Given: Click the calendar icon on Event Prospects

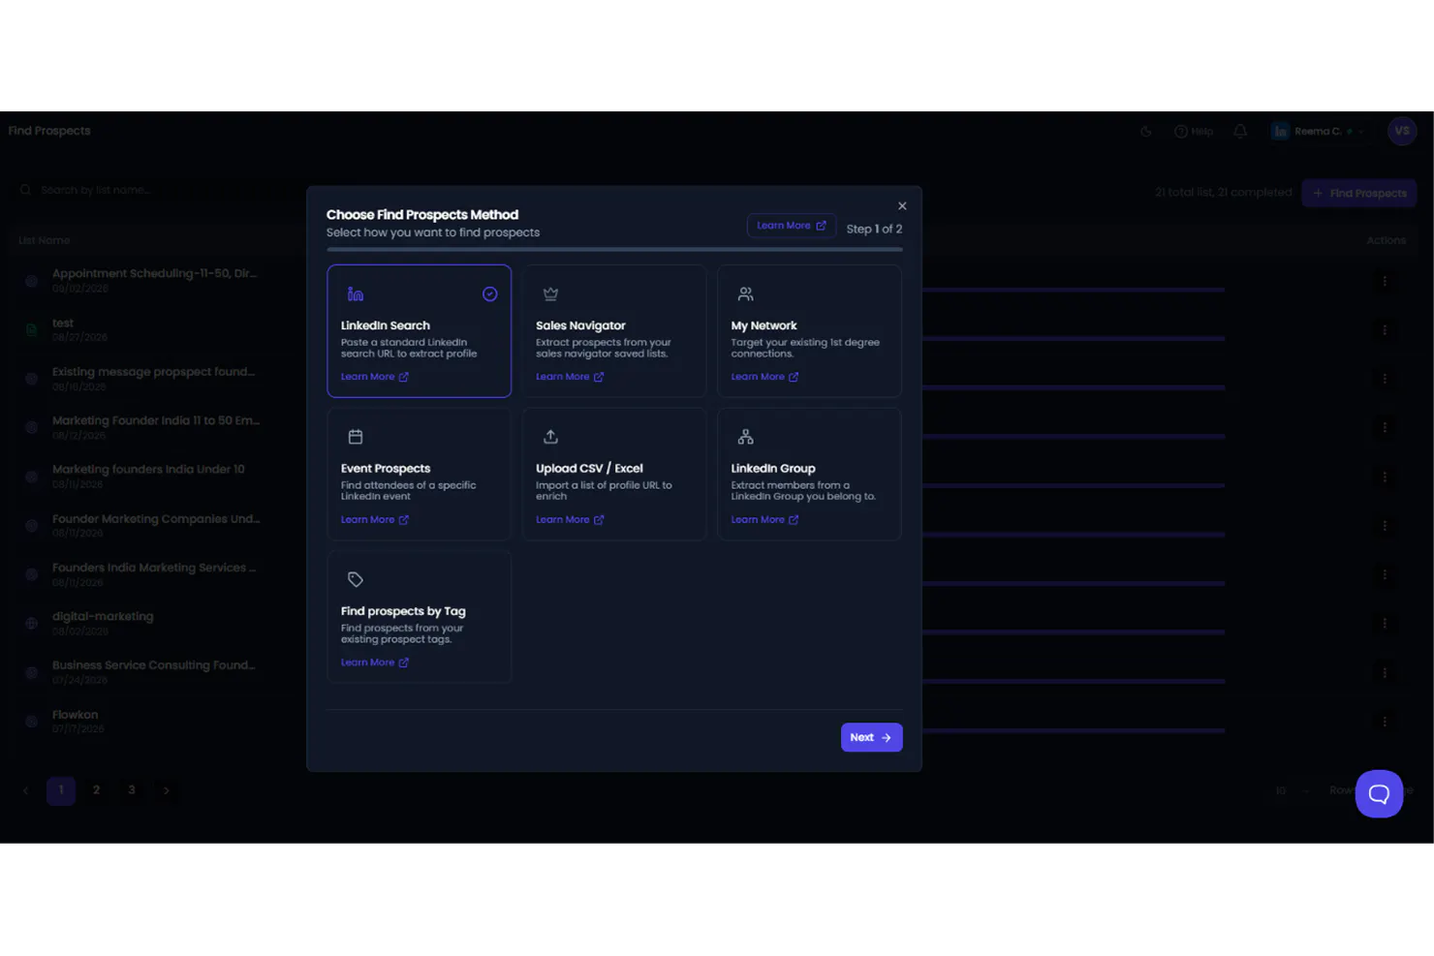Looking at the screenshot, I should pyautogui.click(x=356, y=437).
